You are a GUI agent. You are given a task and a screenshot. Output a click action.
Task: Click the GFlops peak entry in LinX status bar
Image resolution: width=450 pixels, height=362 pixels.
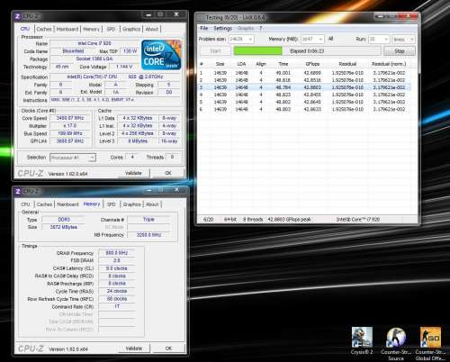tap(289, 220)
